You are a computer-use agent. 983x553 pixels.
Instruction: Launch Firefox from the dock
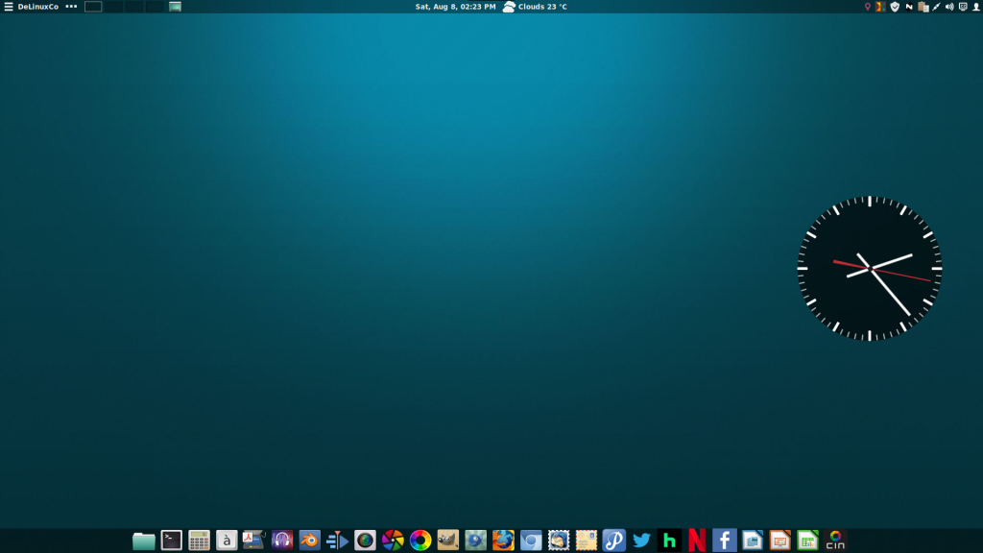pos(503,541)
